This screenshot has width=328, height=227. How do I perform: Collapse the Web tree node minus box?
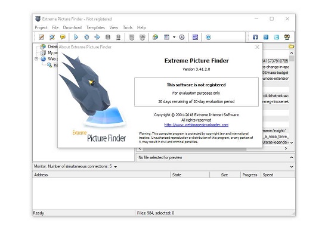click(36, 59)
